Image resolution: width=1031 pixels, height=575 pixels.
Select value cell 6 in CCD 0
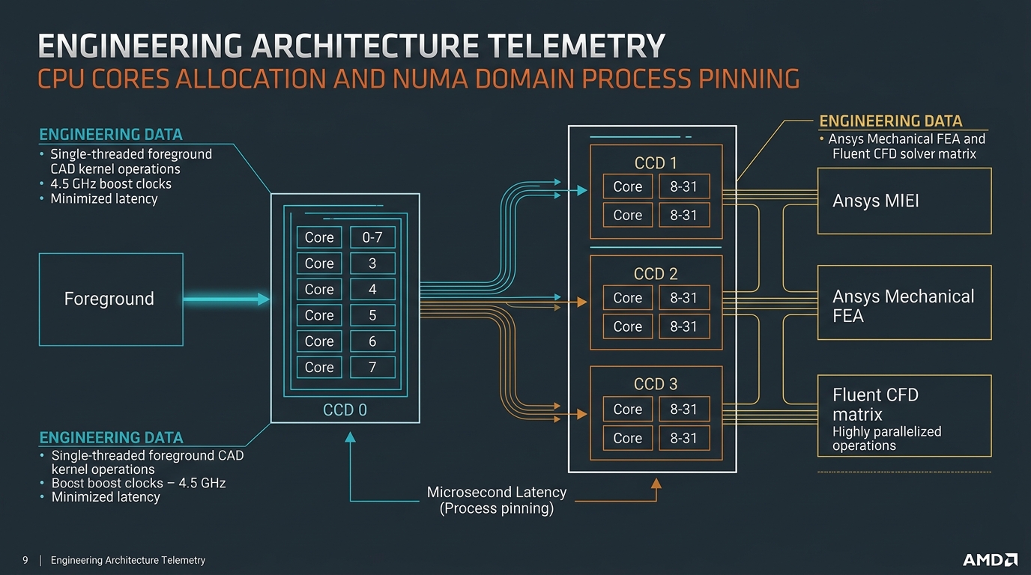click(x=372, y=341)
